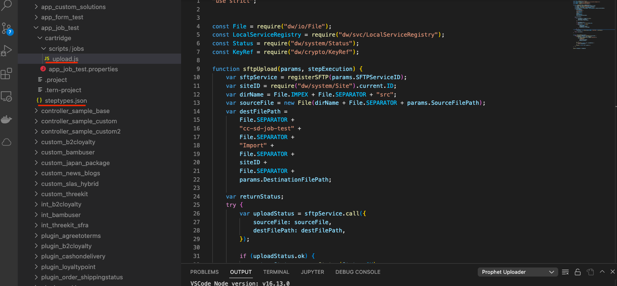The width and height of the screenshot is (617, 286).
Task: Switch to the OUTPUT tab
Action: 241,272
